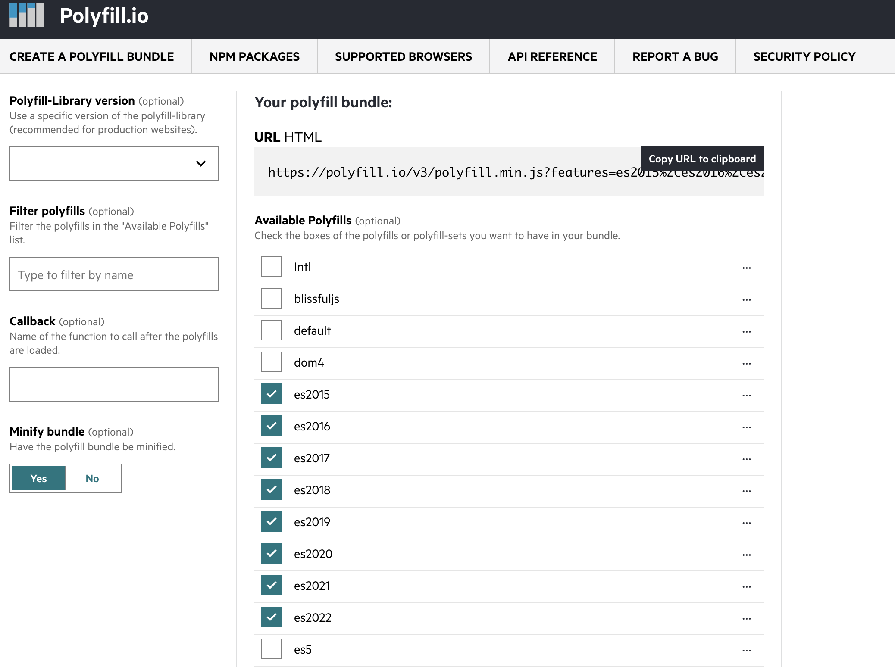Check the blissfuljs checkbox
The height and width of the screenshot is (667, 895).
(272, 298)
